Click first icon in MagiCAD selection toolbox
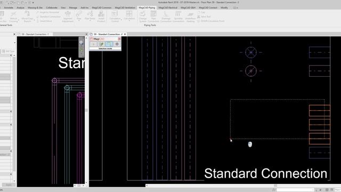This screenshot has height=192, width=341. 93,44
